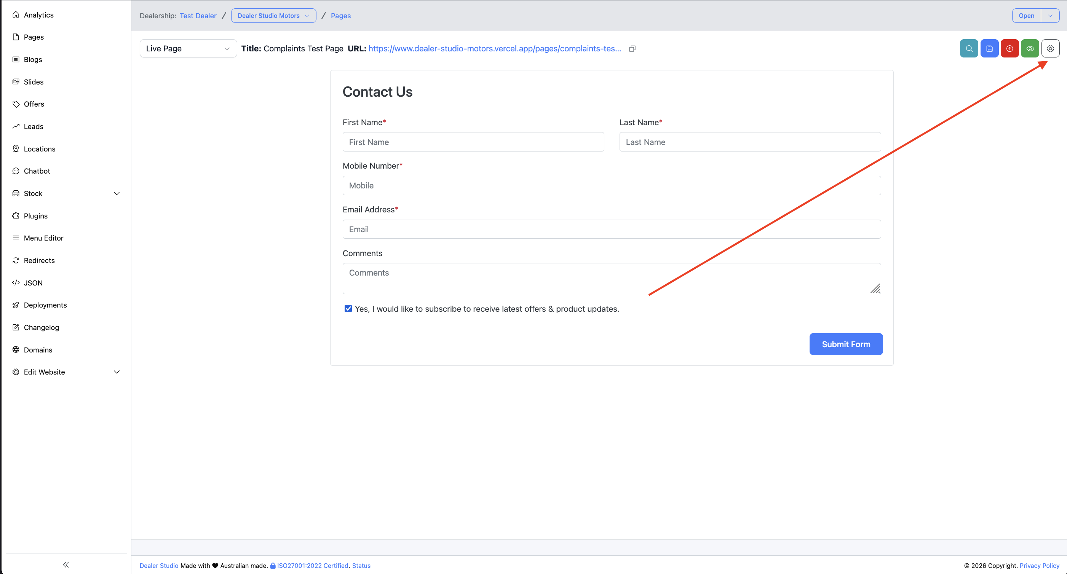This screenshot has height=574, width=1067.
Task: Go to Menu Editor in sidebar
Action: [x=43, y=238]
